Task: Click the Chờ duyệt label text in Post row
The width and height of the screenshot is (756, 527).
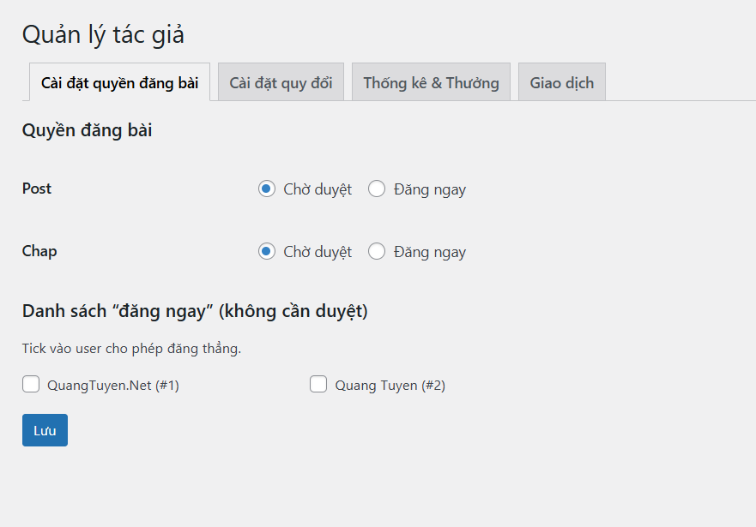Action: pos(318,189)
